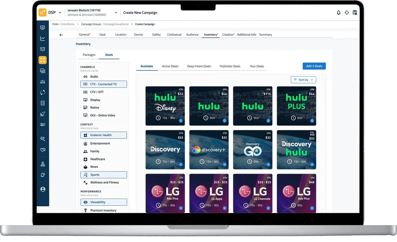Open the notifications bell icon

tap(339, 13)
